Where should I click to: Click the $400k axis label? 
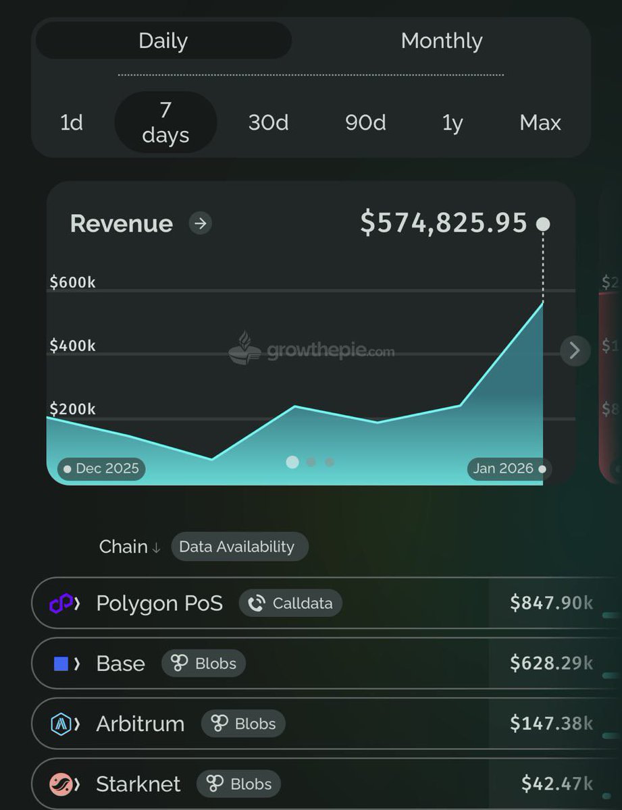pos(72,346)
